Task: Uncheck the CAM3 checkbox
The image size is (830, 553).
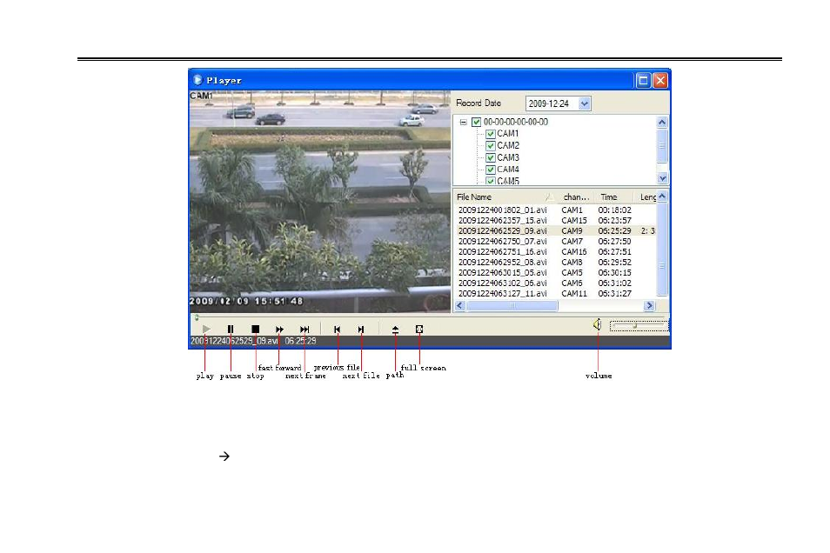Action: (x=490, y=157)
